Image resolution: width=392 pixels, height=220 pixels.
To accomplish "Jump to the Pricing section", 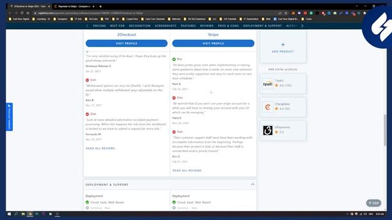I will (x=99, y=26).
